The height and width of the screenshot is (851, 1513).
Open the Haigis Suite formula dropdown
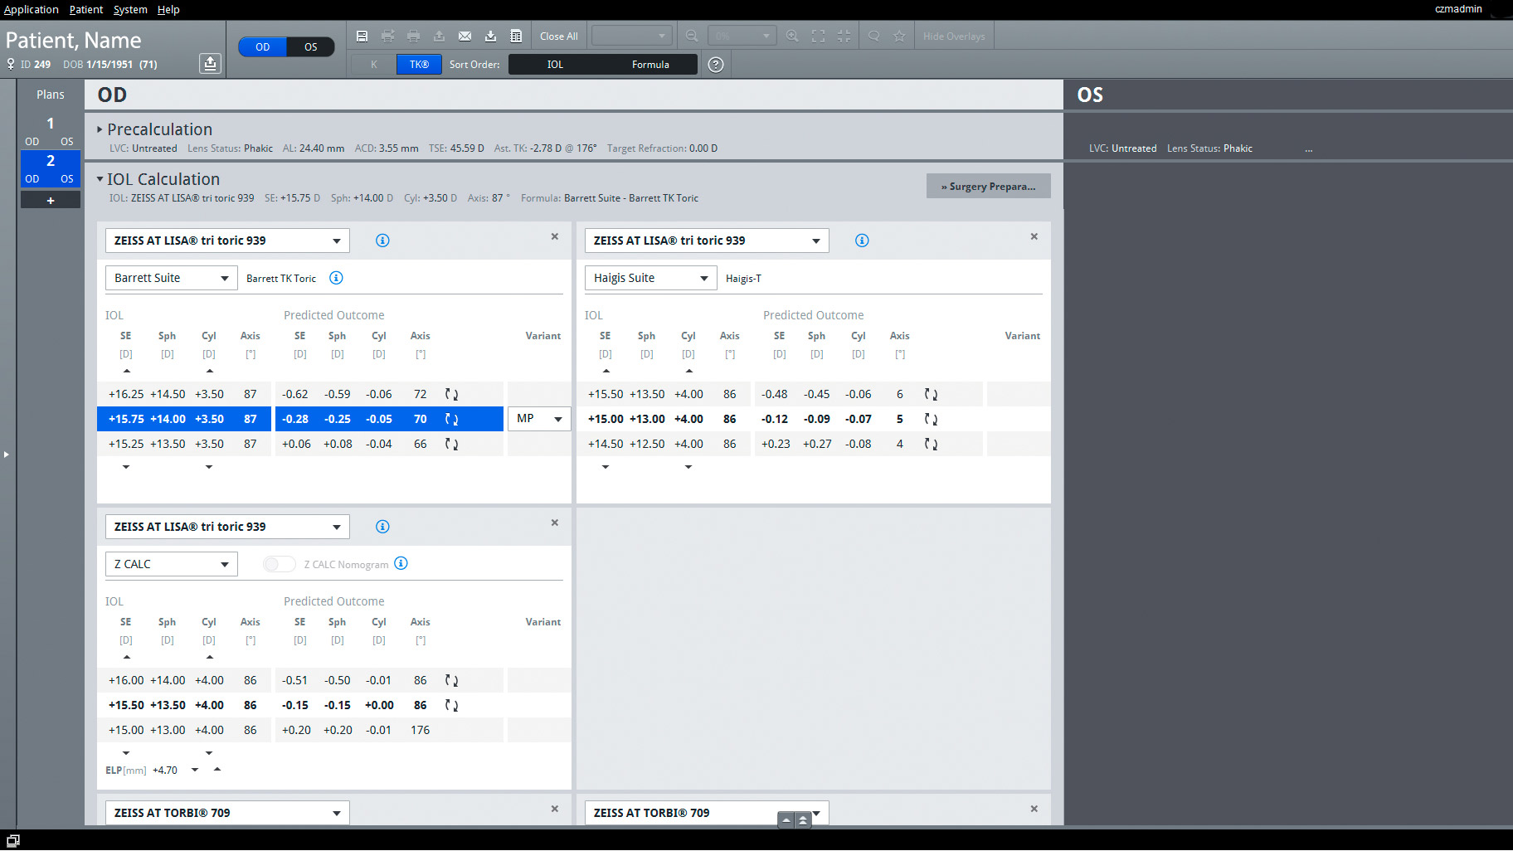tap(650, 278)
